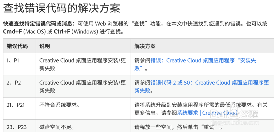Screen dimensions: 274x132
Task: Select the "2、P2" error code cell
Action: (x=14, y=83)
